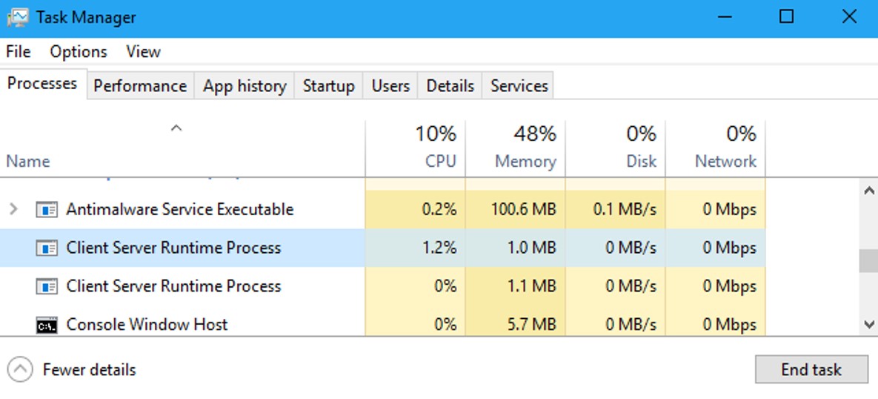Select Client Server Runtime Process using 0% CPU
Viewport: 878px width, 399px height.
pyautogui.click(x=382, y=286)
